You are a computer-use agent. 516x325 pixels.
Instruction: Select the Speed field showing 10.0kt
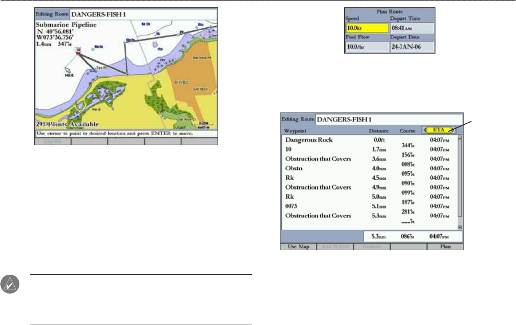pyautogui.click(x=367, y=28)
